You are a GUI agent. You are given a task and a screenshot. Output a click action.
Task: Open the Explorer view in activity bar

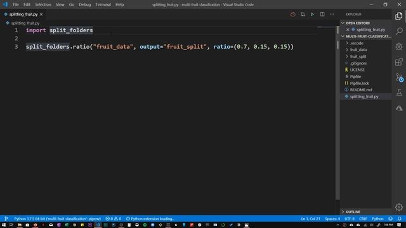point(399,16)
